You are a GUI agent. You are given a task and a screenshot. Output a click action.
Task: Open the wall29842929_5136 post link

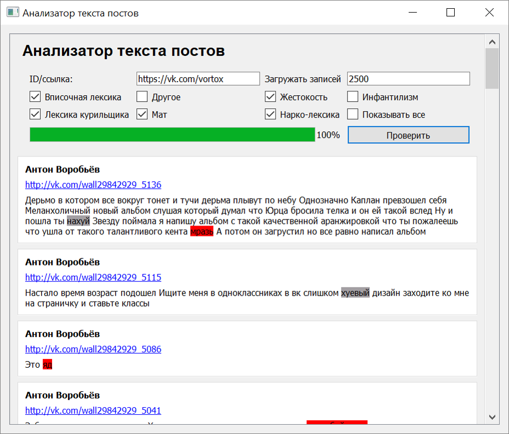pos(93,185)
